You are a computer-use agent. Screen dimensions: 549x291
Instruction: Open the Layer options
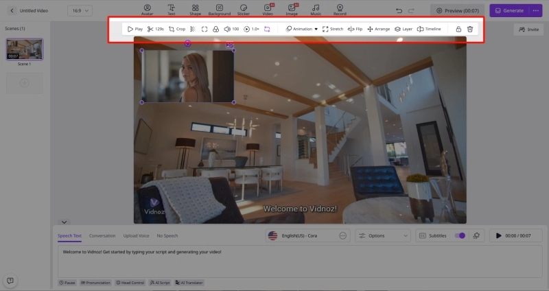(404, 29)
